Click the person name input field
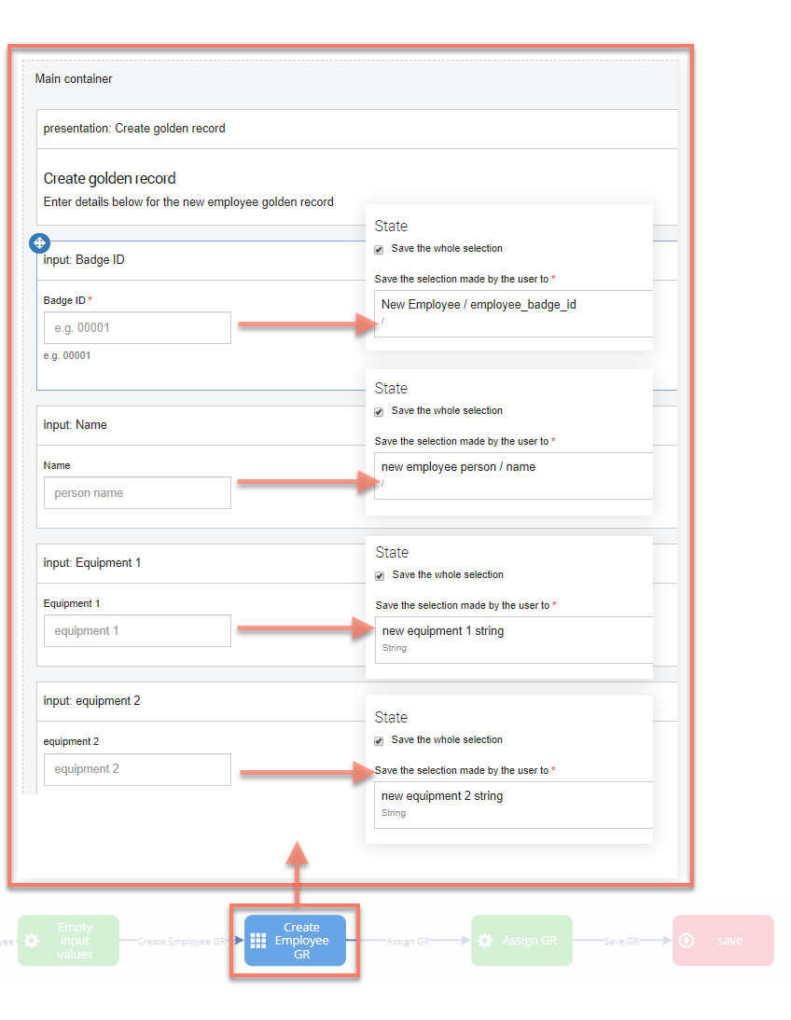Viewport: 791px width, 1020px height. click(x=137, y=493)
